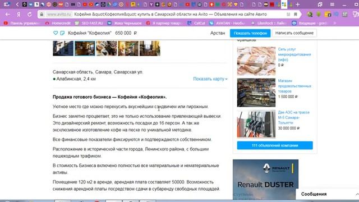
Task: Expand hidden bookmarks with double chevron
Action: click(x=334, y=23)
